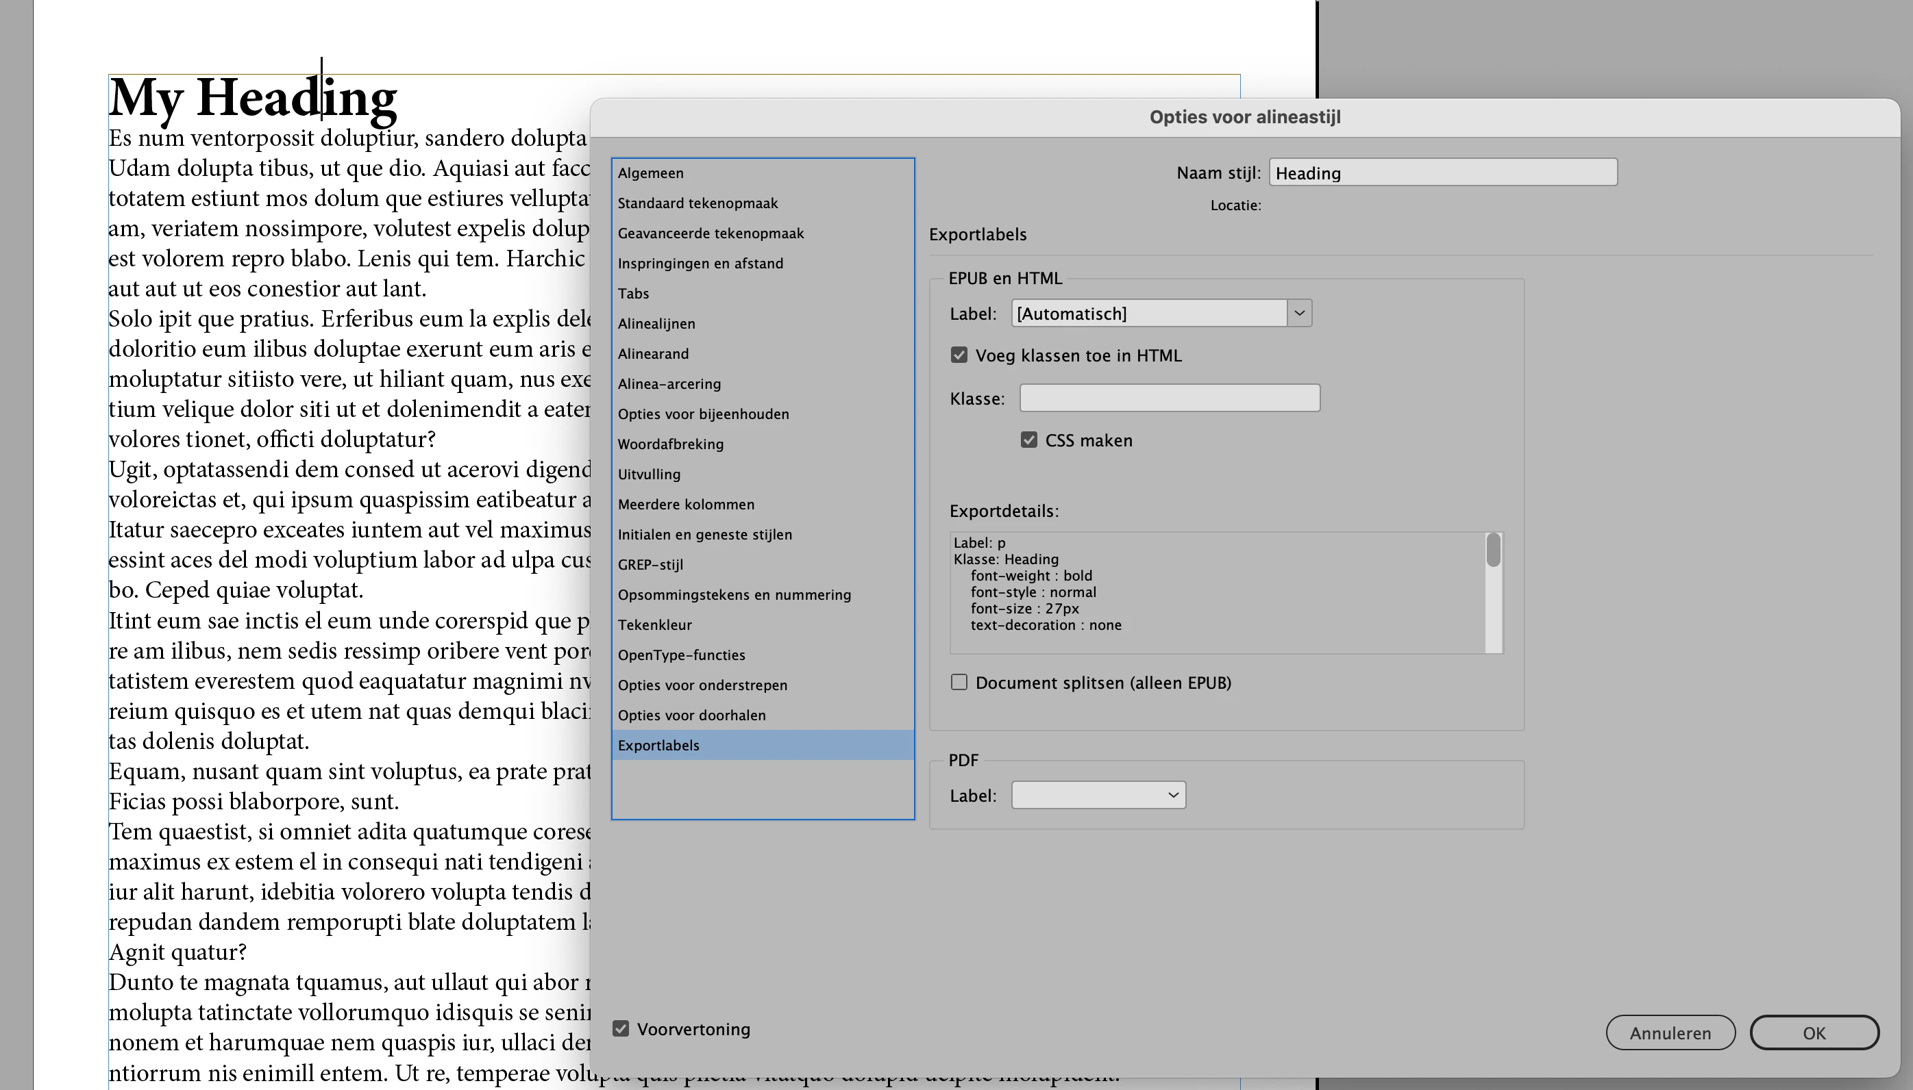Toggle 'Voeg klassen toe in HTML' checkbox
1913x1090 pixels.
[x=959, y=355]
